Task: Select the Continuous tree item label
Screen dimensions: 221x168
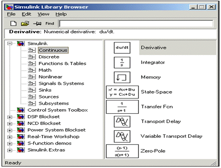Action: tap(53, 50)
